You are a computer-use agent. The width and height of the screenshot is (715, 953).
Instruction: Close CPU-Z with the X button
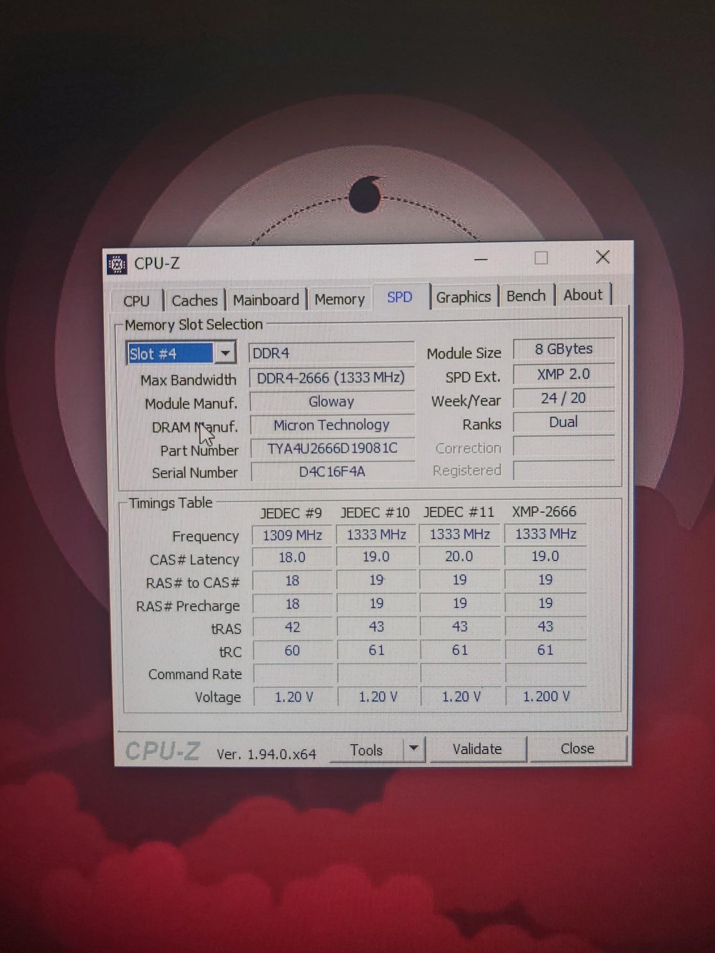point(603,257)
